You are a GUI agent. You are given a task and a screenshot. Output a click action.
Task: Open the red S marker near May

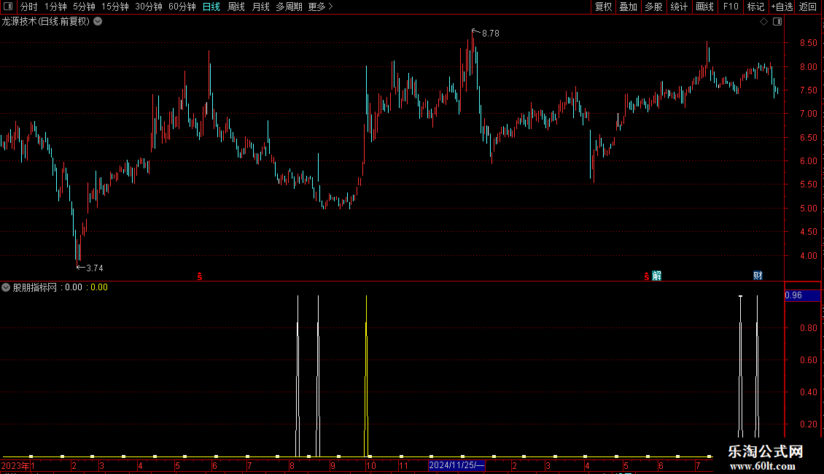(x=200, y=276)
